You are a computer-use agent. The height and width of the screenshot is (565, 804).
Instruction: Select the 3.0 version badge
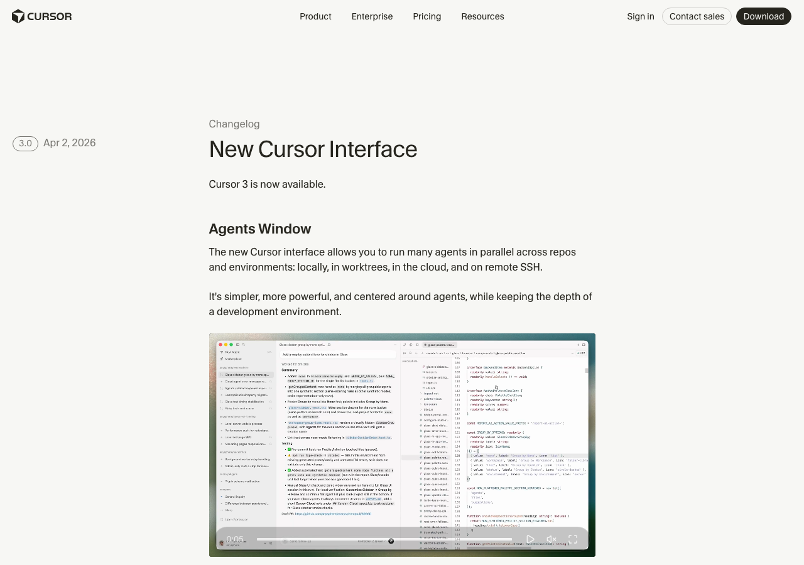pos(25,144)
